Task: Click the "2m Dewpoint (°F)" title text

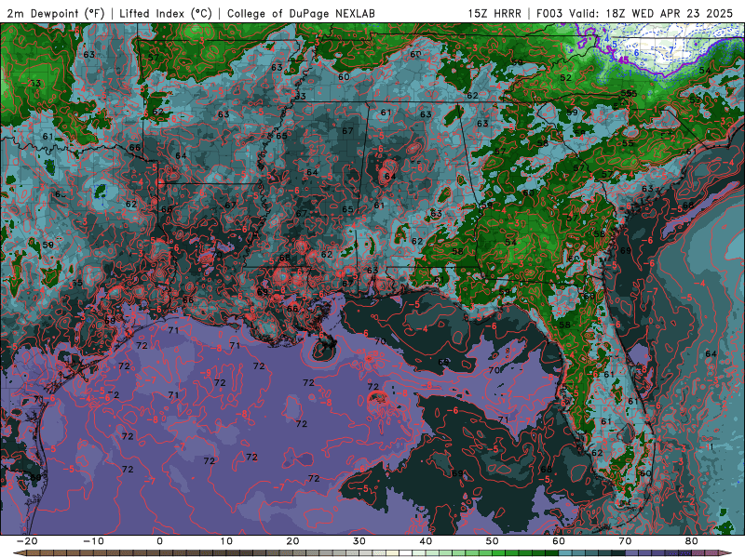Action: (56, 13)
